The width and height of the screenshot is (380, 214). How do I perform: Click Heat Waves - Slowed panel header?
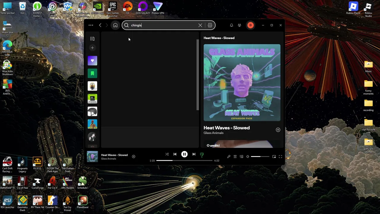[x=219, y=38]
